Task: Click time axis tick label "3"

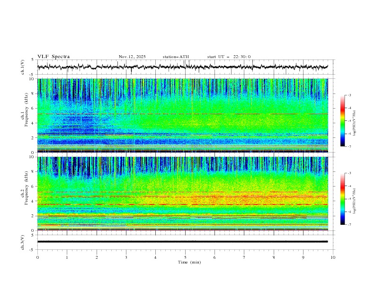Action: pos(126,257)
